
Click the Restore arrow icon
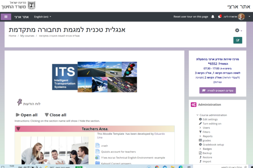[x=200, y=157]
